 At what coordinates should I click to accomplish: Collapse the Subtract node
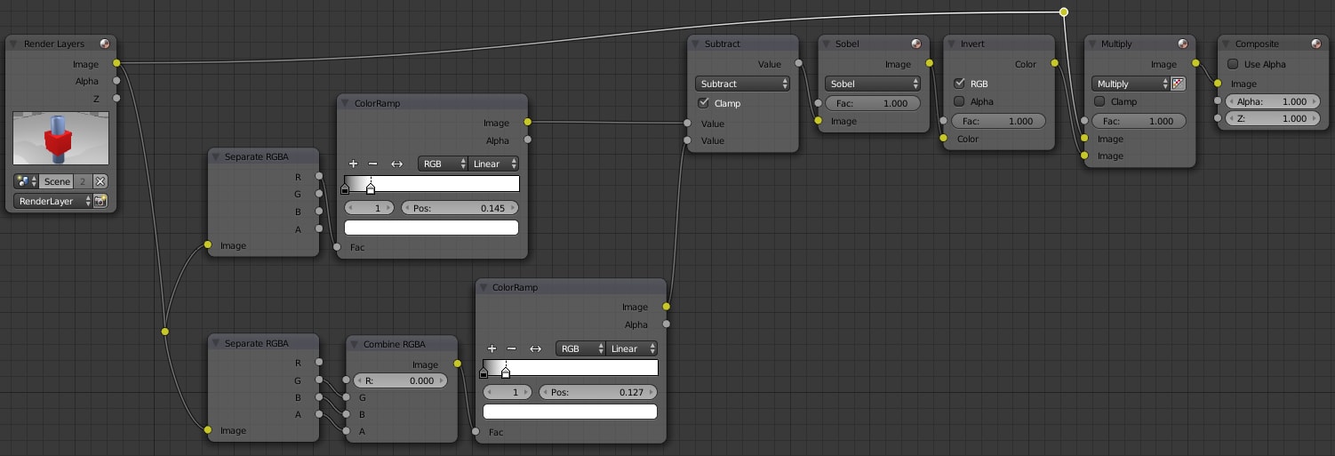click(x=696, y=44)
